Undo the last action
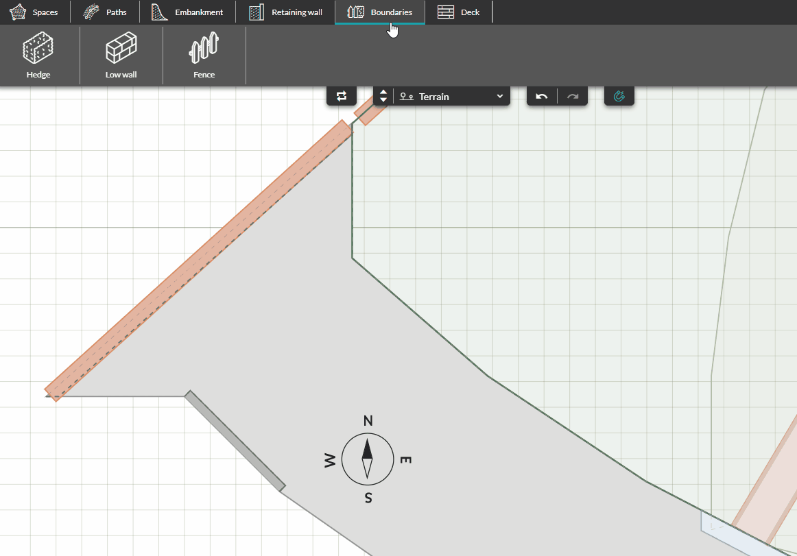 tap(541, 96)
